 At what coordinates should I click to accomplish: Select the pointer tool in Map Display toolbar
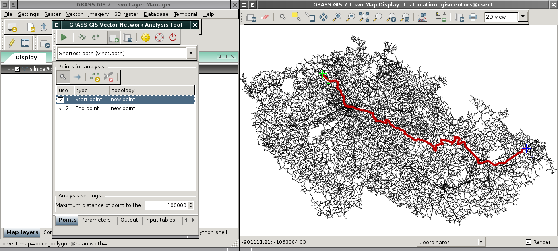283,17
